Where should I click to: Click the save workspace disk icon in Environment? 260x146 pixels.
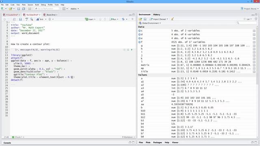(x=145, y=19)
